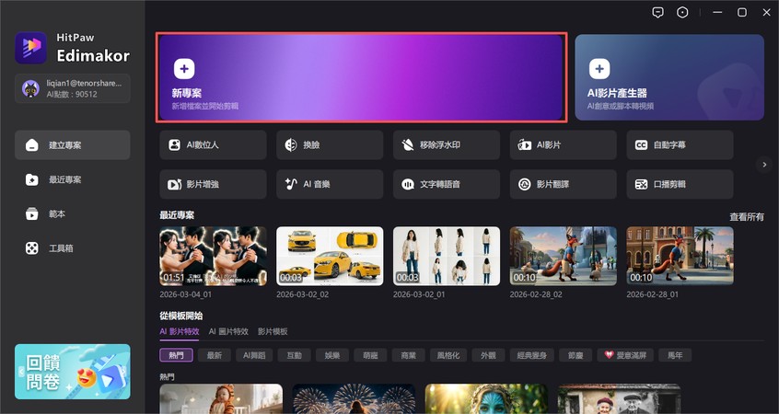The image size is (779, 414).
Task: Select the 風格化 filter chip
Action: pyautogui.click(x=448, y=355)
